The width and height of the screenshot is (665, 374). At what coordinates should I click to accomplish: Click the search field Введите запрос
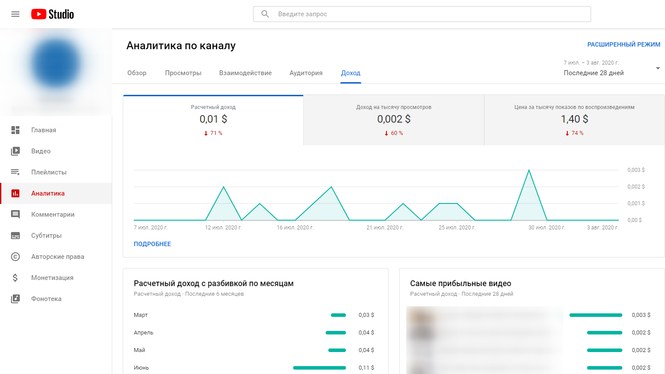pyautogui.click(x=422, y=14)
